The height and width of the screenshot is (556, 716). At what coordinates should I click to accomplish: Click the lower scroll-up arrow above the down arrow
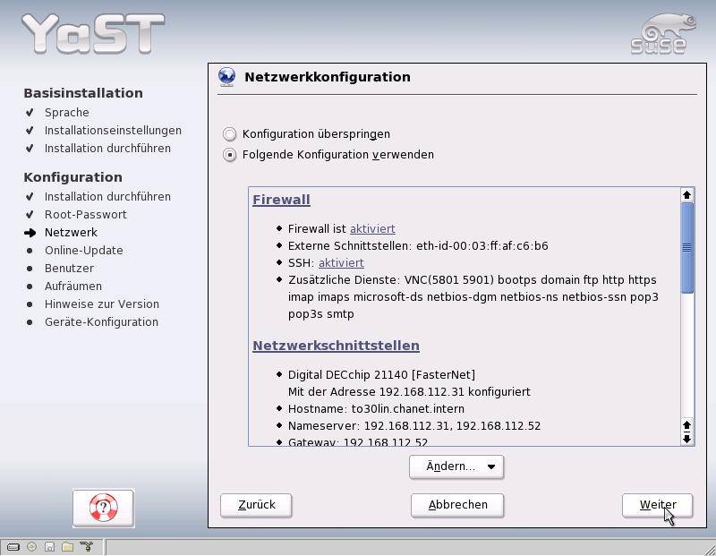(686, 426)
